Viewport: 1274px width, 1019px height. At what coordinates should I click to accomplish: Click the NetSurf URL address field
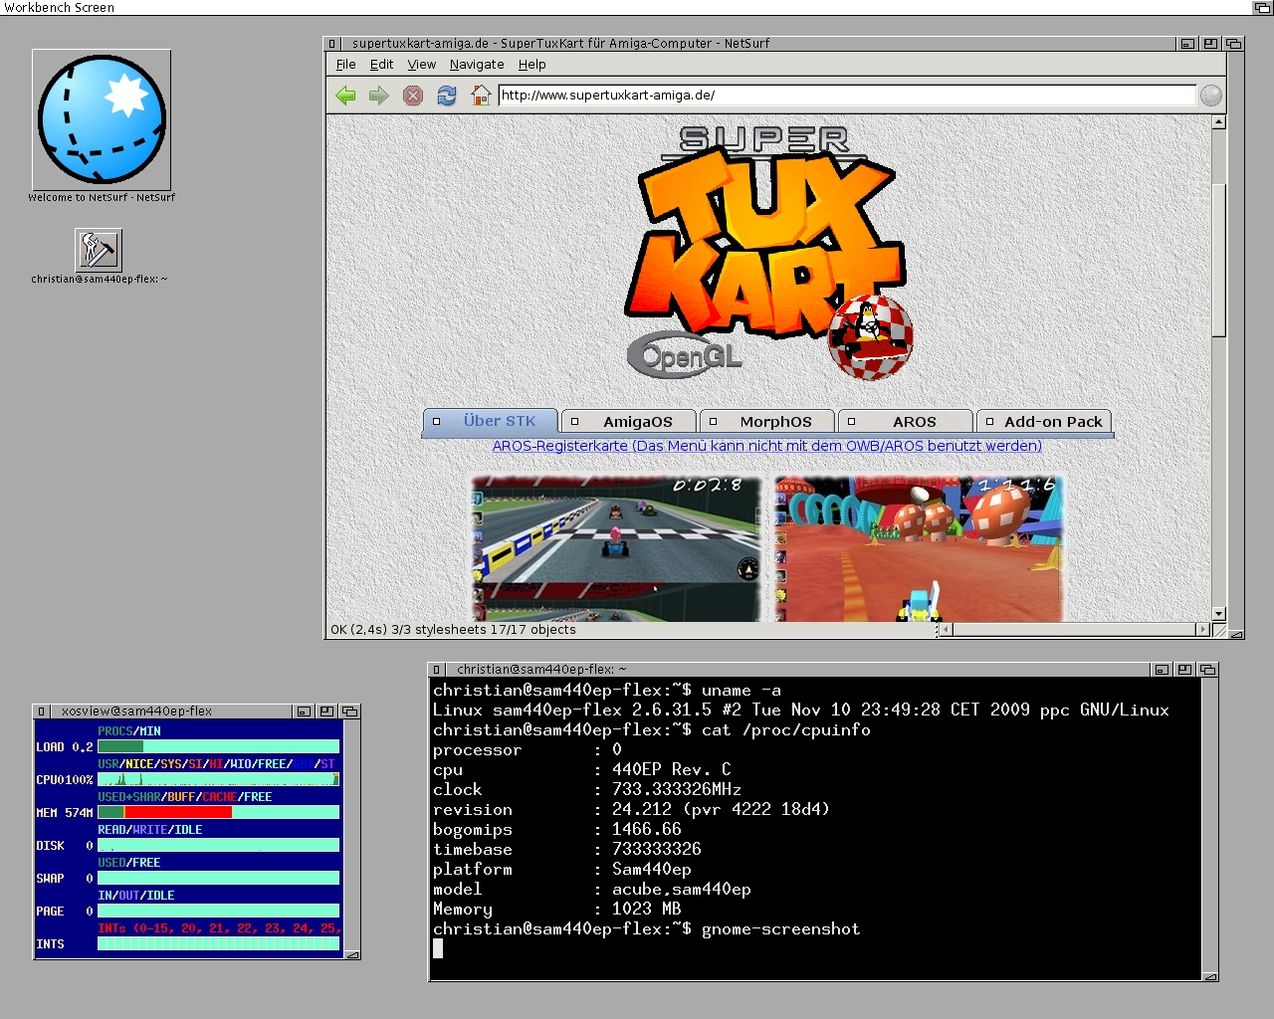846,96
